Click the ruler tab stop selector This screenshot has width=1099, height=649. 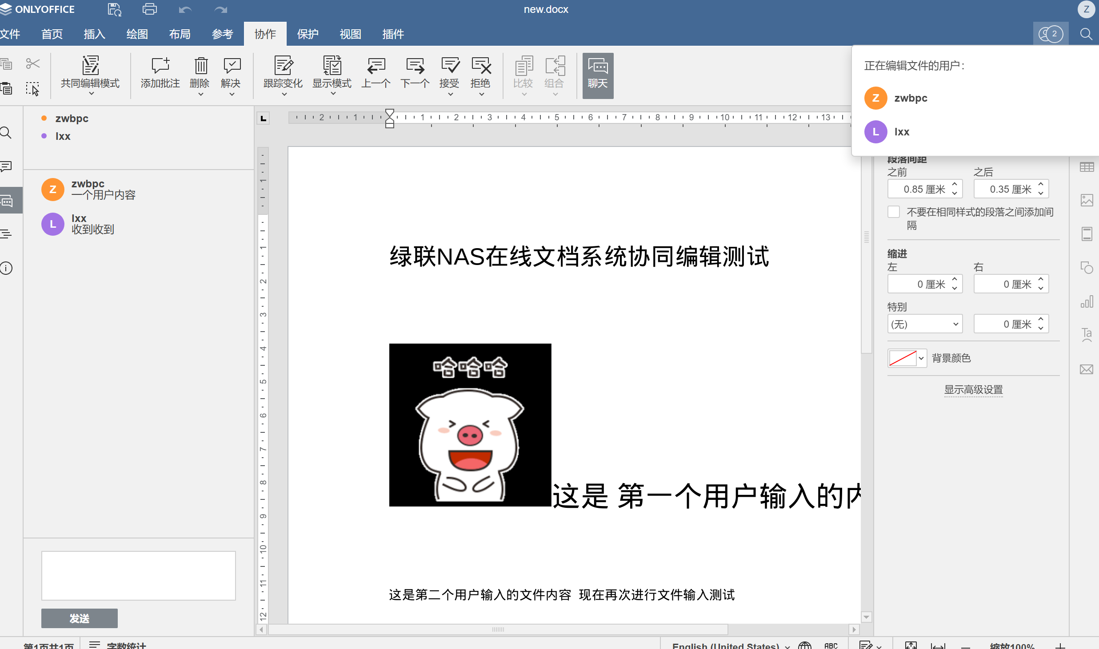pyautogui.click(x=263, y=118)
